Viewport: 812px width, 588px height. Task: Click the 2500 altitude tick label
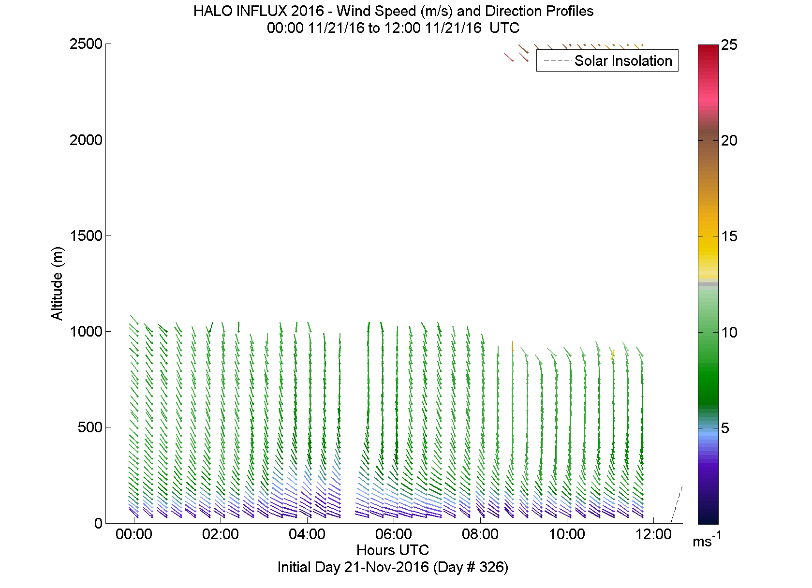[x=86, y=44]
